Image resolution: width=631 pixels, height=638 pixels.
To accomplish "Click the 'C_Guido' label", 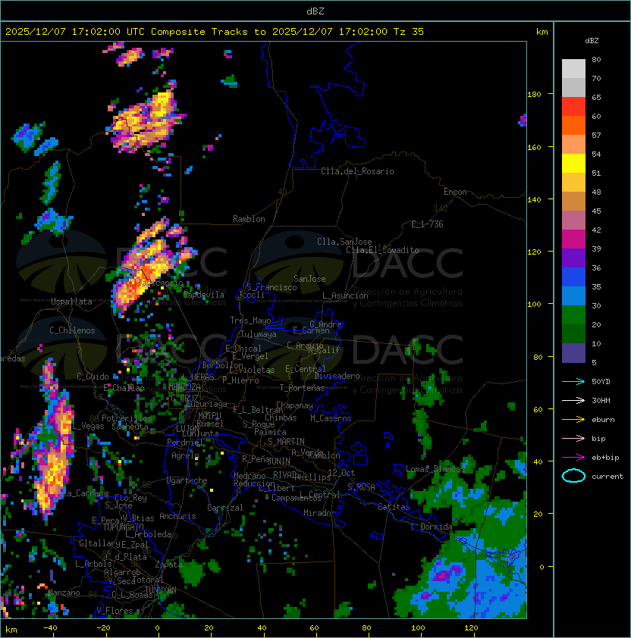I will (x=93, y=377).
